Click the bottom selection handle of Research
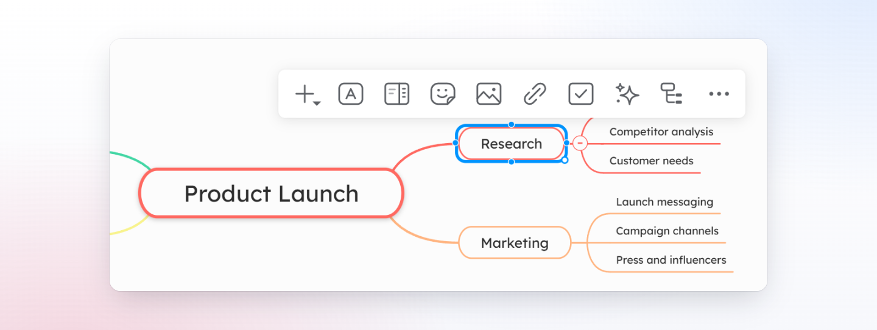The height and width of the screenshot is (330, 877). tap(512, 162)
